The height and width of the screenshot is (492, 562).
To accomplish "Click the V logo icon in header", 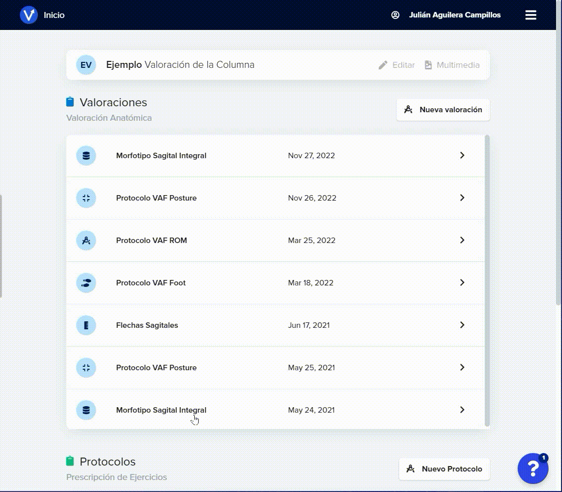I will [x=29, y=15].
